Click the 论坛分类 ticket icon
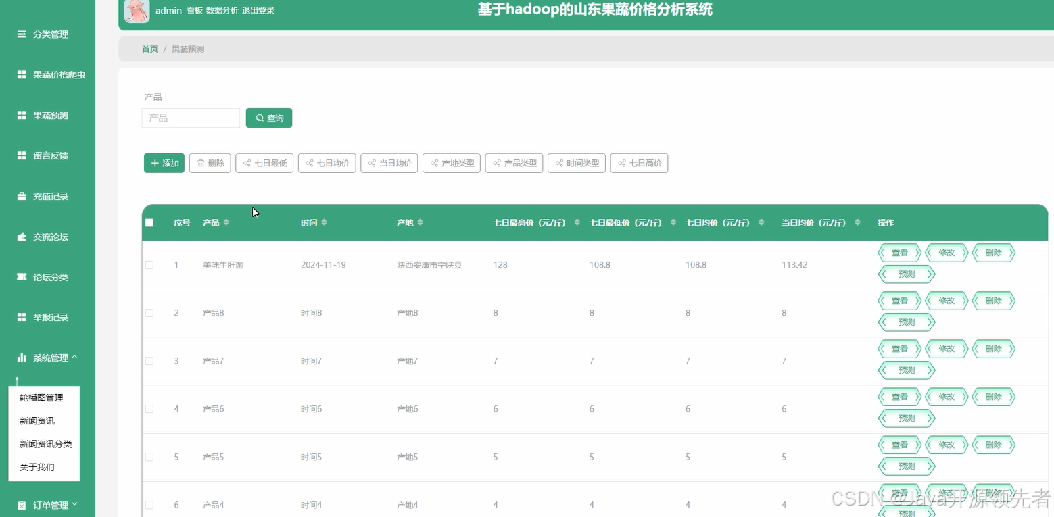Screen dimensions: 1054x517 [x=22, y=277]
